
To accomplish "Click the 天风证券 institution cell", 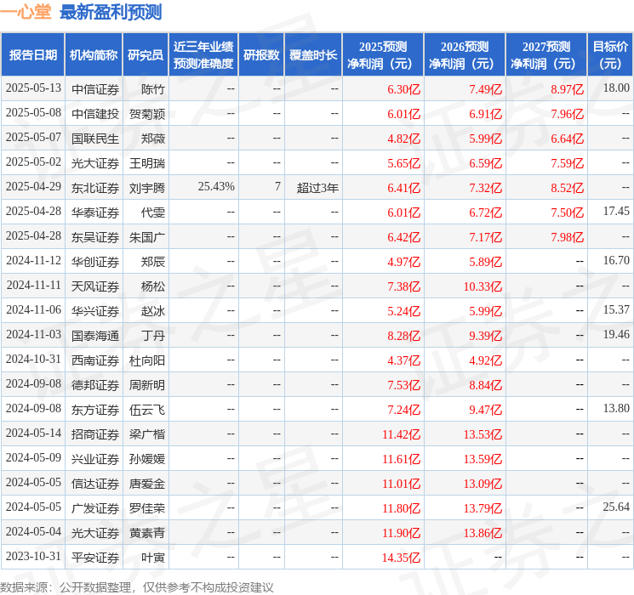I will (x=95, y=286).
